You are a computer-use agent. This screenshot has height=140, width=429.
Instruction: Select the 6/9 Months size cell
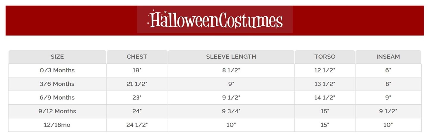click(57, 98)
